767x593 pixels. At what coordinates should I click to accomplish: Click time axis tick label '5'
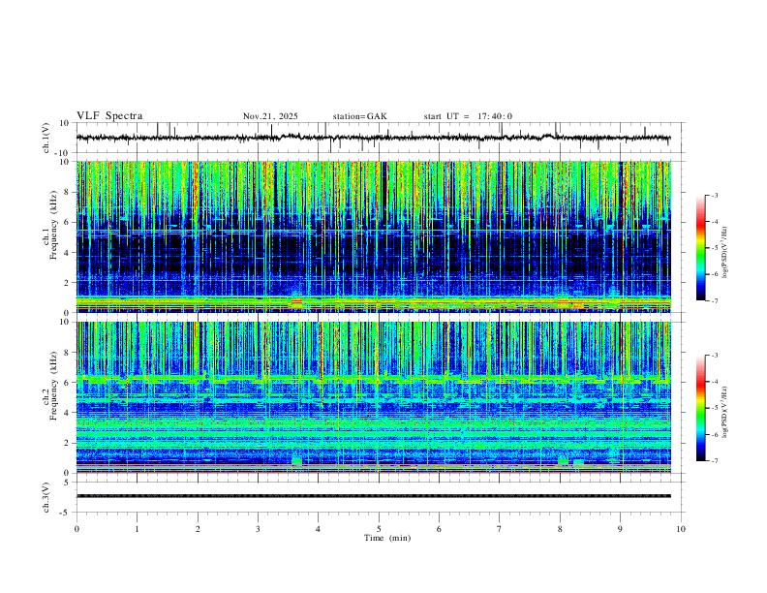pyautogui.click(x=379, y=529)
